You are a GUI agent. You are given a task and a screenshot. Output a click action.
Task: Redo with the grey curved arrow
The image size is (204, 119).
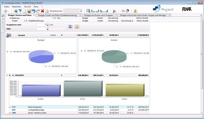[38, 11]
